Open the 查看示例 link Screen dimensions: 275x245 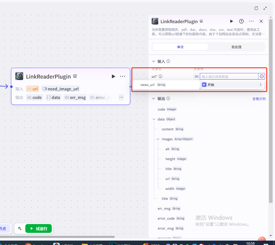click(259, 99)
